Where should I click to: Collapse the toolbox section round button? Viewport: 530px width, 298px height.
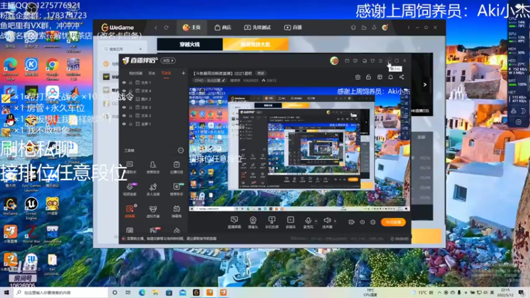[x=181, y=150]
